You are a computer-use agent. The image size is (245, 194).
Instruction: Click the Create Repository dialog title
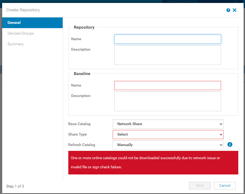point(23,10)
